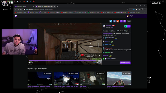Open the Chrome three-dot menu
The image size is (166, 93).
tap(145, 9)
